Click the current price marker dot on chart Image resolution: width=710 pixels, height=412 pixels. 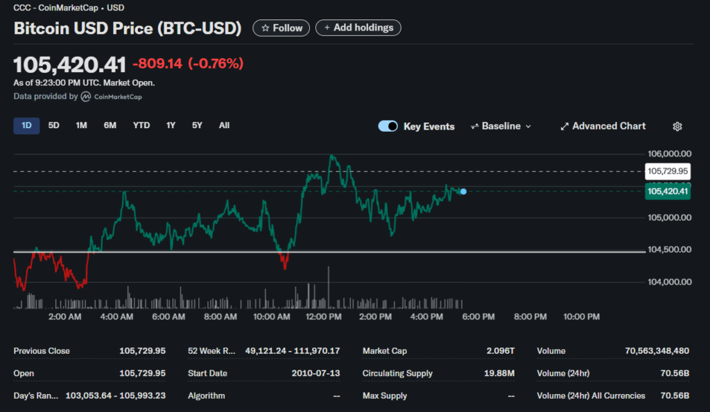(x=463, y=192)
